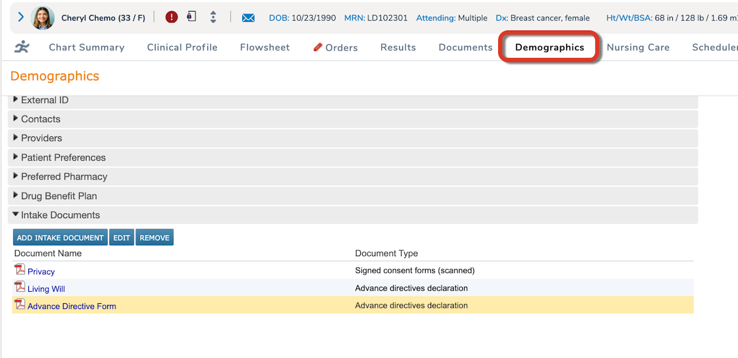Click PDF icon beside Advance Directive Form
Image resolution: width=738 pixels, height=358 pixels.
20,304
